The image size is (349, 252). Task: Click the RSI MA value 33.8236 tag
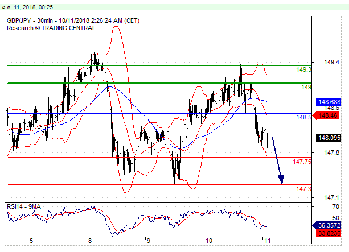(329, 233)
